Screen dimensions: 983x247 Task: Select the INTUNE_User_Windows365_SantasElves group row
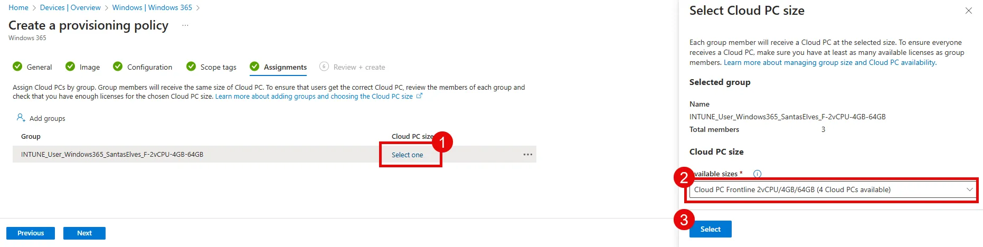[x=275, y=155]
